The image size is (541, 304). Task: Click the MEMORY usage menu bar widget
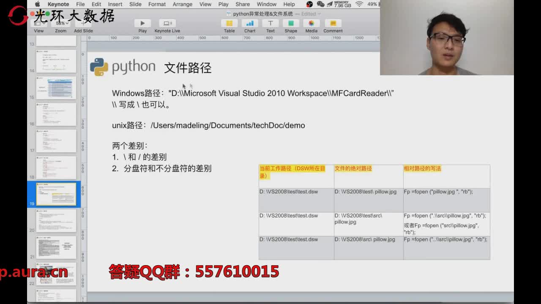click(x=343, y=4)
